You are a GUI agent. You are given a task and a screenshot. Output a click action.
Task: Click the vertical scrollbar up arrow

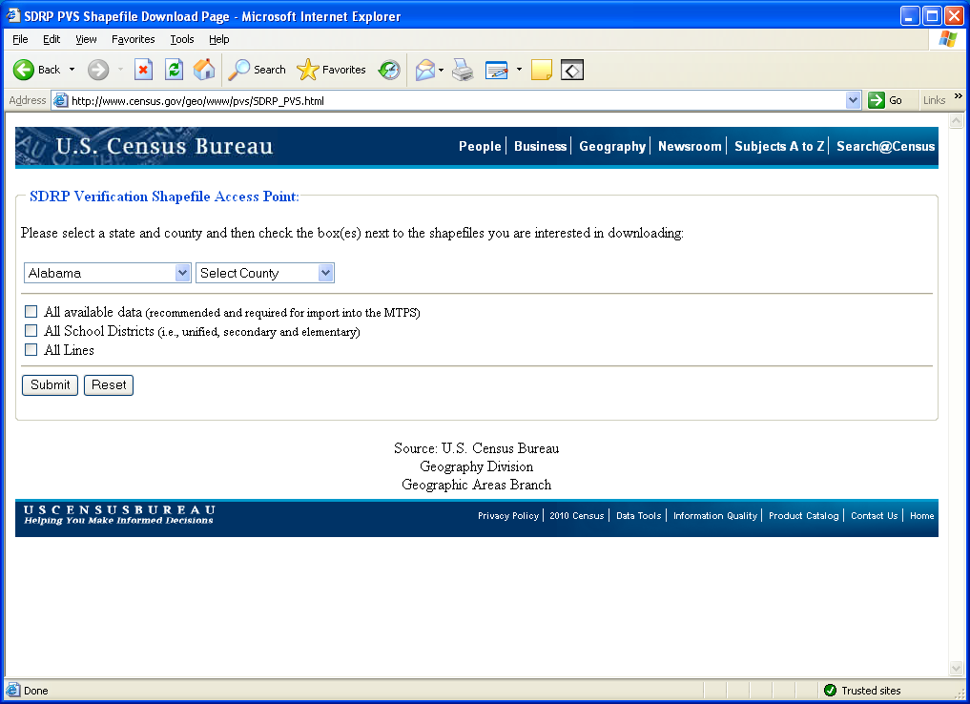(x=957, y=120)
